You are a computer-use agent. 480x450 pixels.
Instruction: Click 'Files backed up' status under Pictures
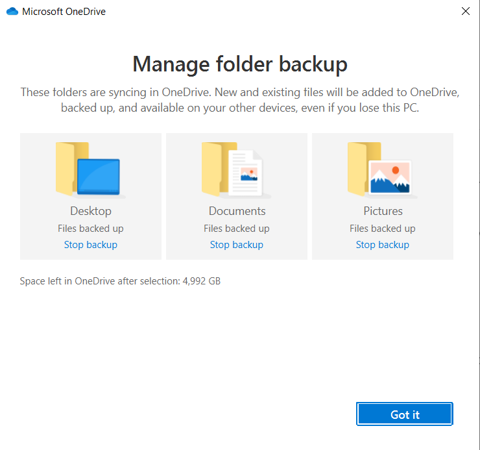pyautogui.click(x=383, y=229)
